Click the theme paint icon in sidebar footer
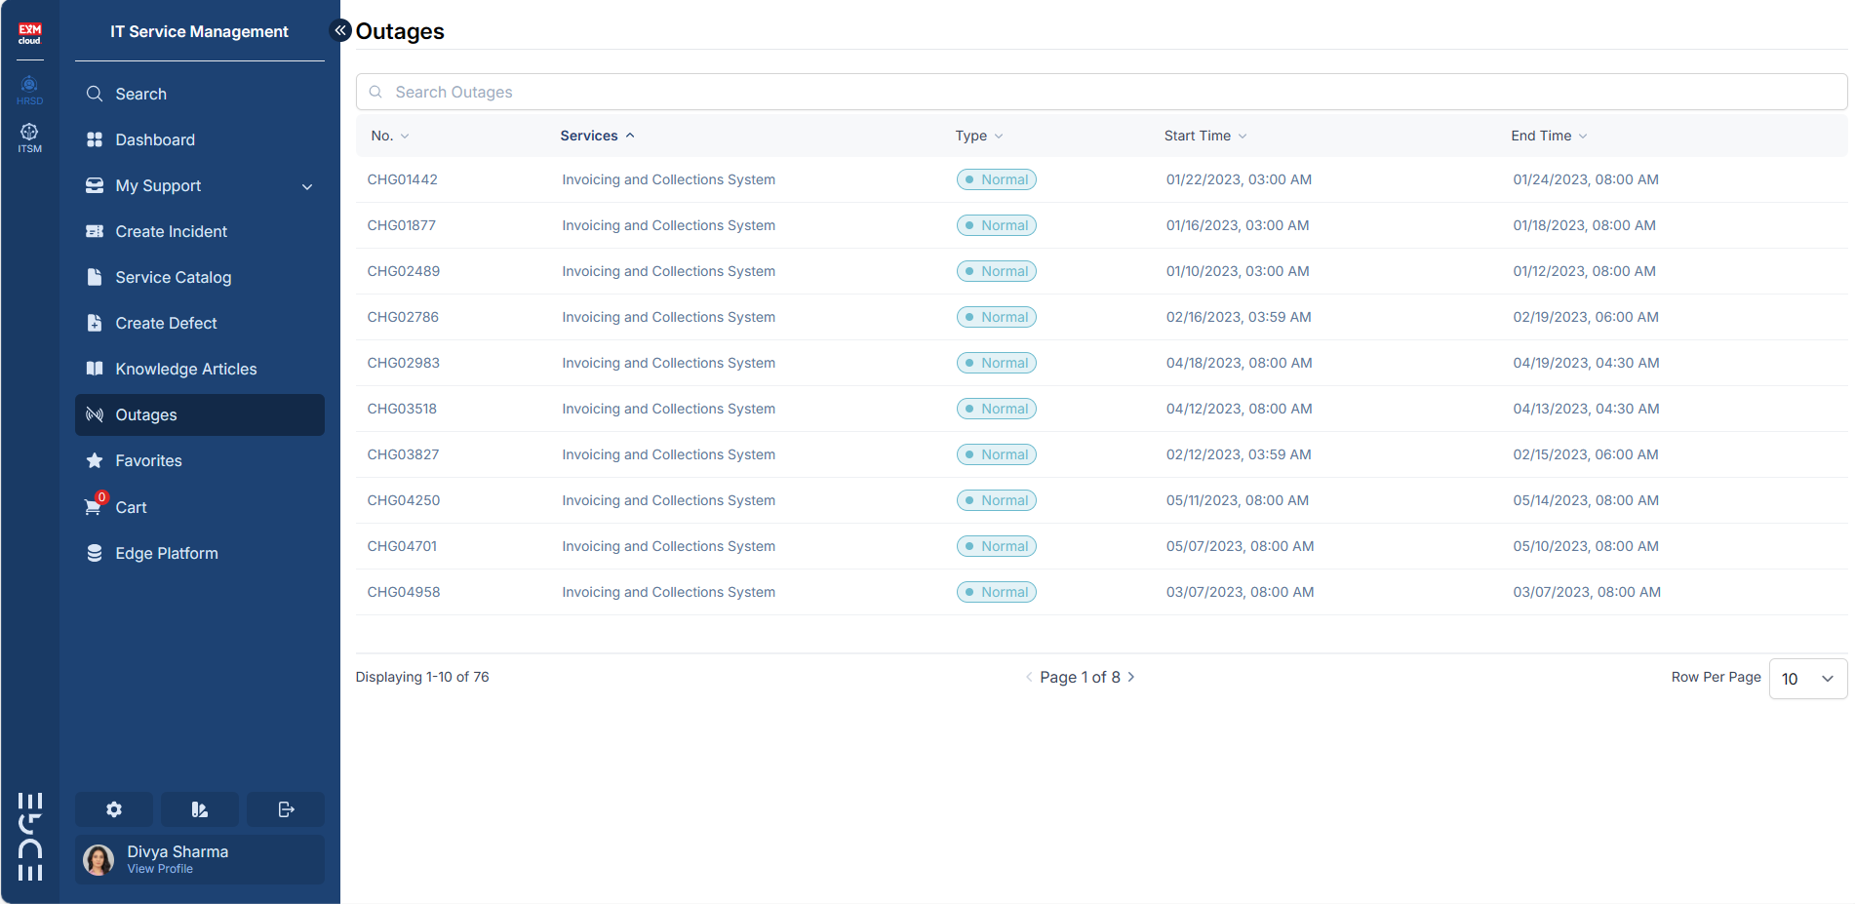The width and height of the screenshot is (1855, 904). (200, 809)
